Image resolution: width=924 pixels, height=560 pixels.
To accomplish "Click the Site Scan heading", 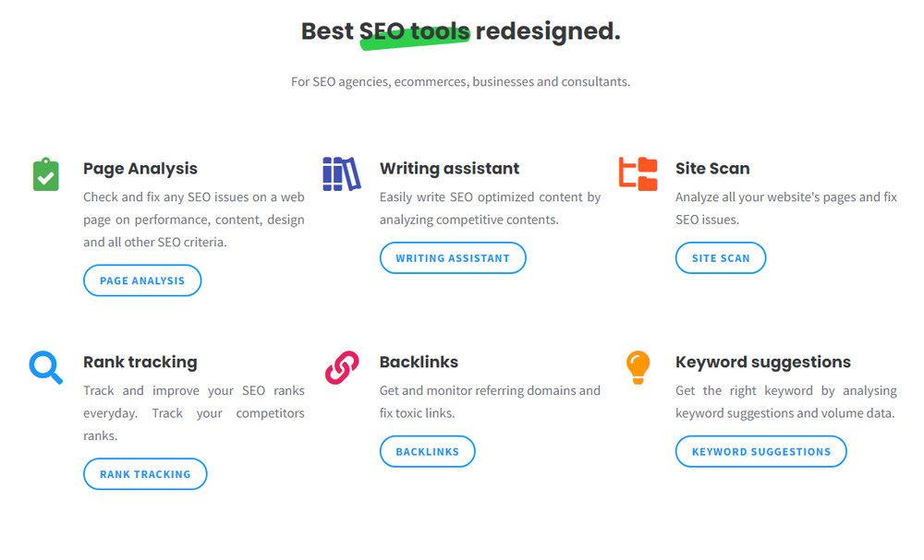I will point(712,169).
